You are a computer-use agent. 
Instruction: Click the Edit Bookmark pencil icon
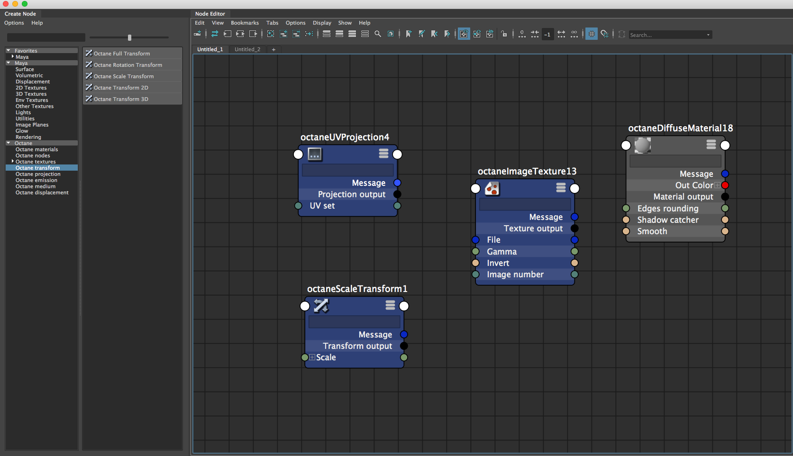coord(421,34)
